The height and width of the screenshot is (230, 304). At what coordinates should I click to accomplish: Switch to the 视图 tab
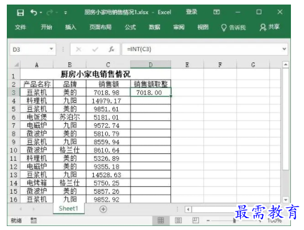click(x=203, y=27)
